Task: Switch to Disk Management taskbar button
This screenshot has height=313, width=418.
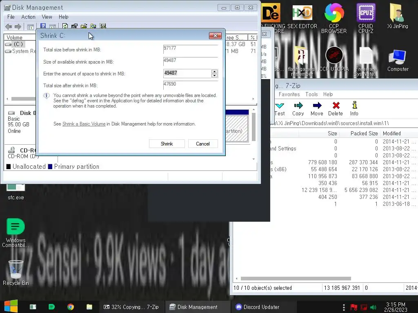Action: pyautogui.click(x=198, y=307)
